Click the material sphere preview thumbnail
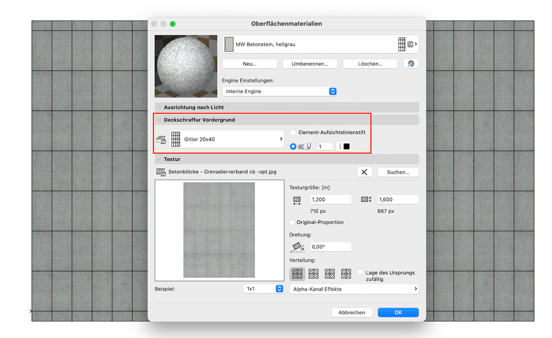 click(x=186, y=66)
